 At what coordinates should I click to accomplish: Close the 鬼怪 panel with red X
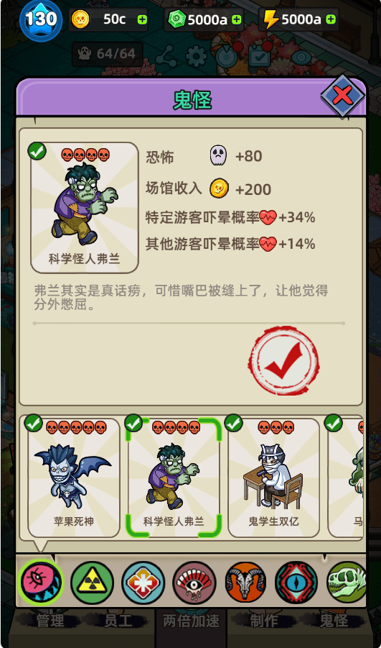click(343, 96)
